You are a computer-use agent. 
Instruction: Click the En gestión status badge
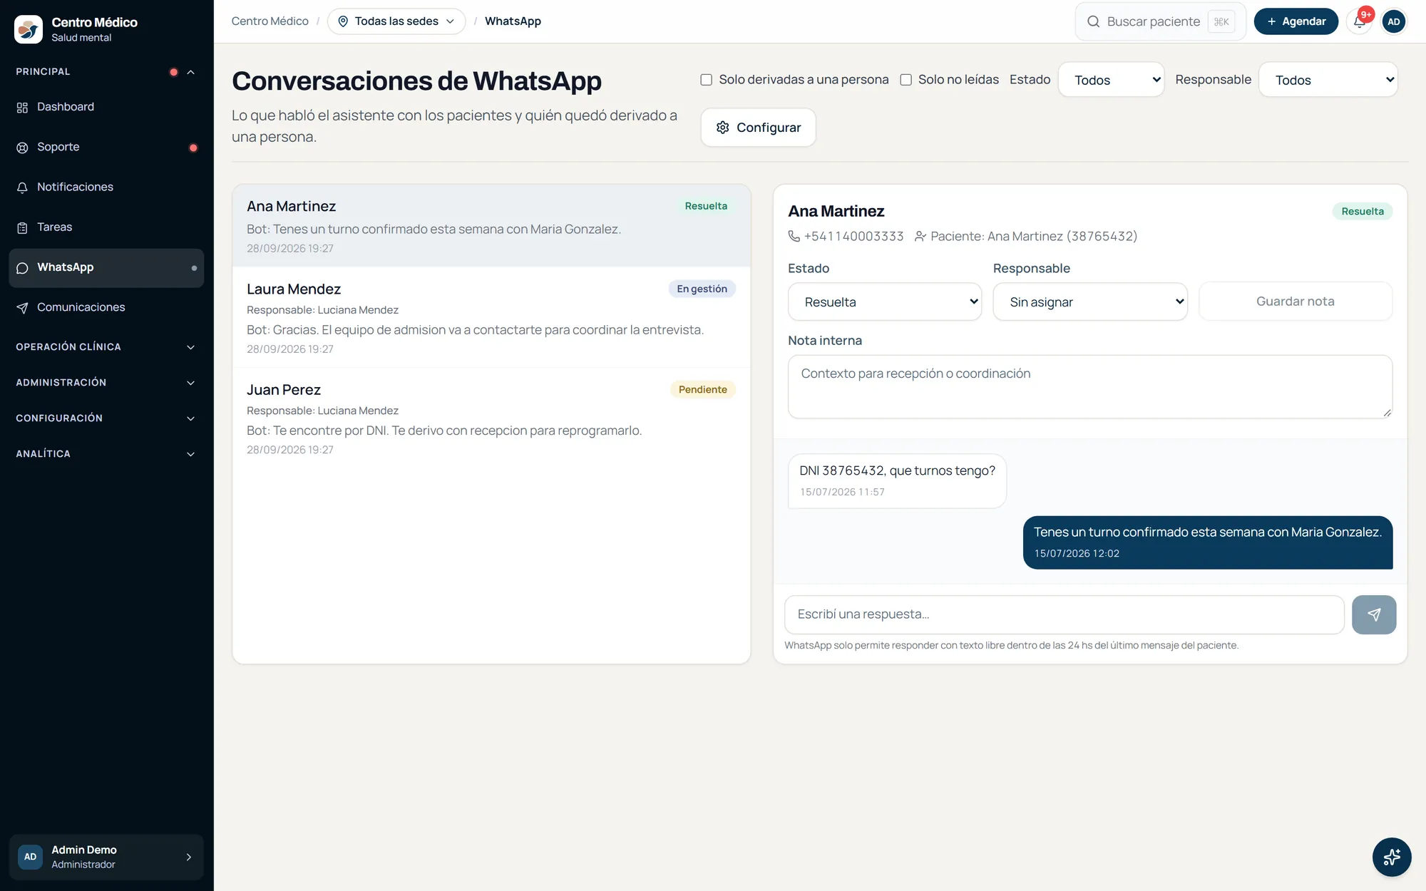(x=702, y=289)
